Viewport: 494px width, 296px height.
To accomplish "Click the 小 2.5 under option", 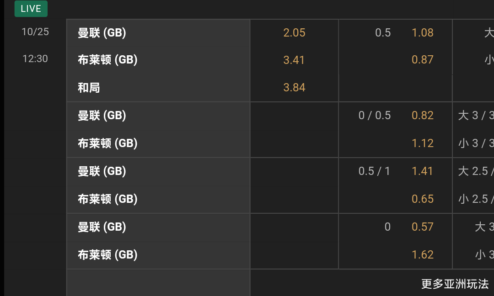I will pyautogui.click(x=476, y=199).
